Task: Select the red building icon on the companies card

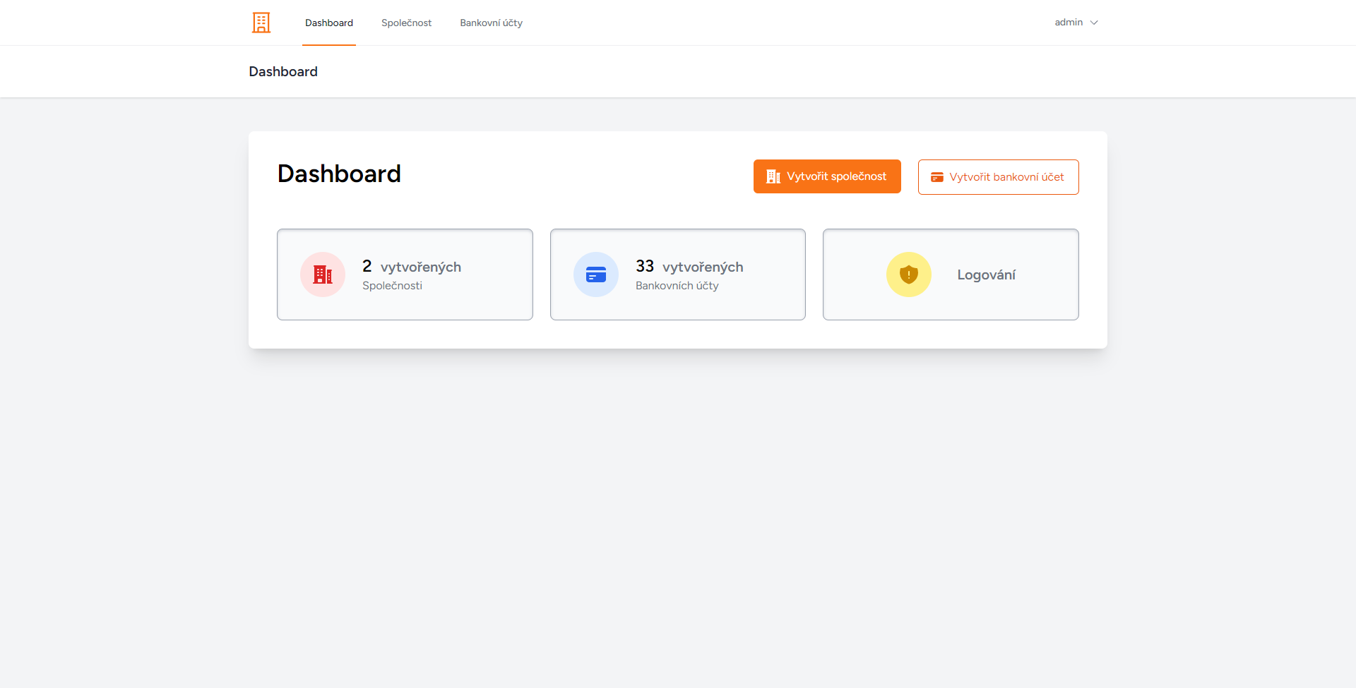Action: click(323, 274)
